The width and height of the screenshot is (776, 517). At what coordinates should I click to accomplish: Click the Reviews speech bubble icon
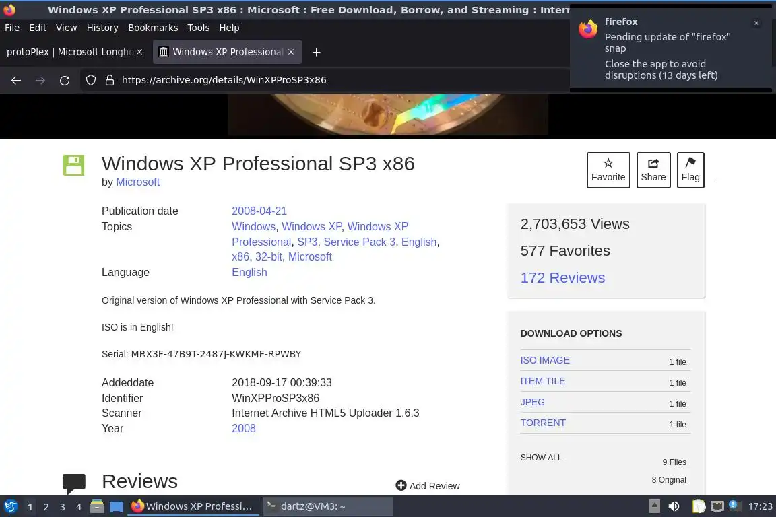pos(73,484)
